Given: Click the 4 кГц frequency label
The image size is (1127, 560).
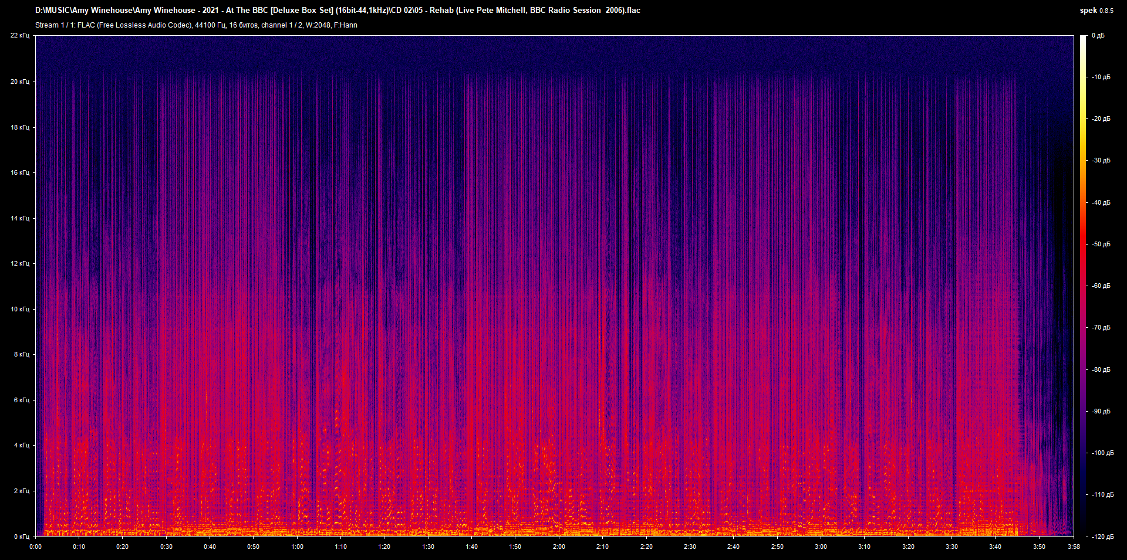Looking at the screenshot, I should point(22,445).
